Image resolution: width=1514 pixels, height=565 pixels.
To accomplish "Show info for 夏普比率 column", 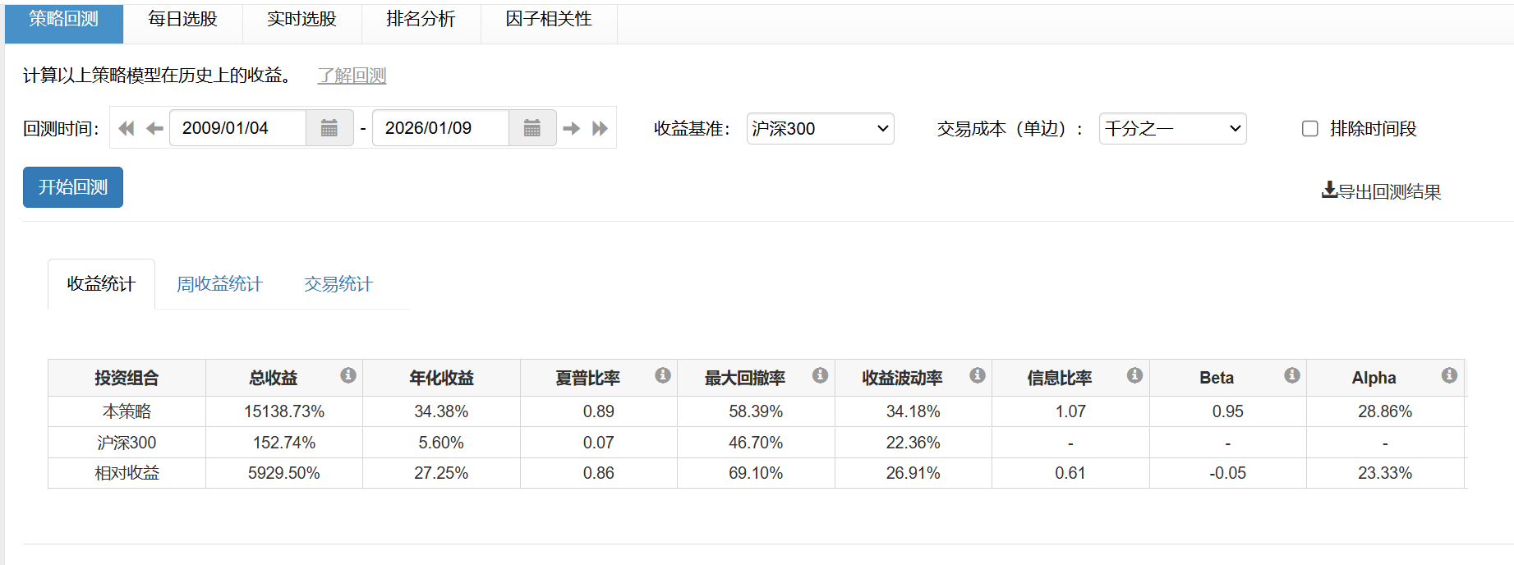I will click(x=663, y=375).
